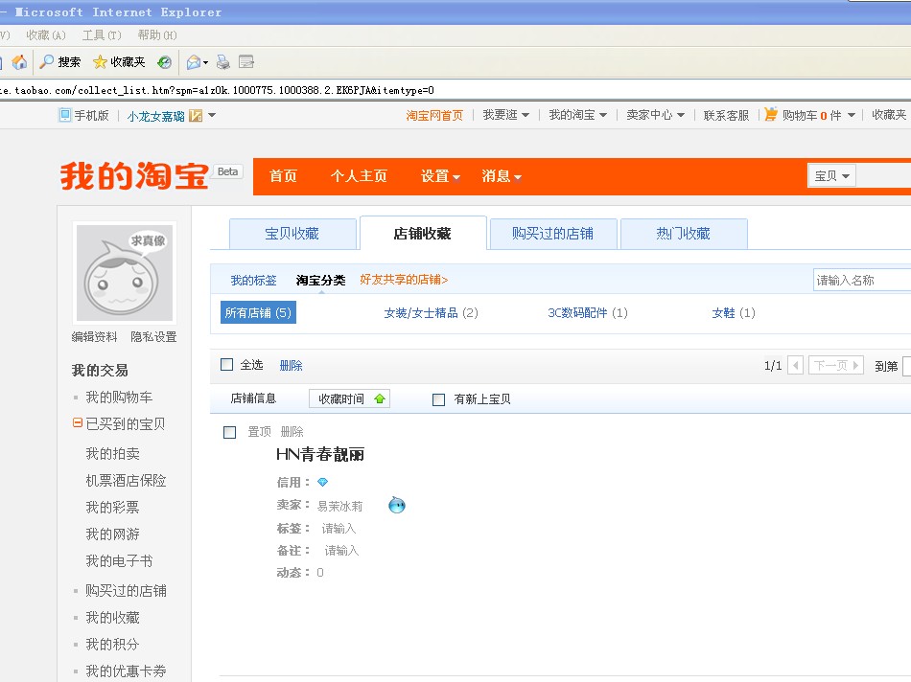This screenshot has width=911, height=682.
Task: Check the checkbox next to shop HN青春靓丽
Action: coord(230,432)
